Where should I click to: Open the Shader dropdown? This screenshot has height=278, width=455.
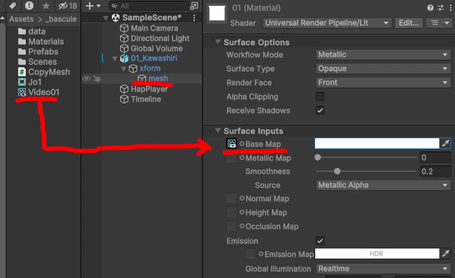[327, 23]
